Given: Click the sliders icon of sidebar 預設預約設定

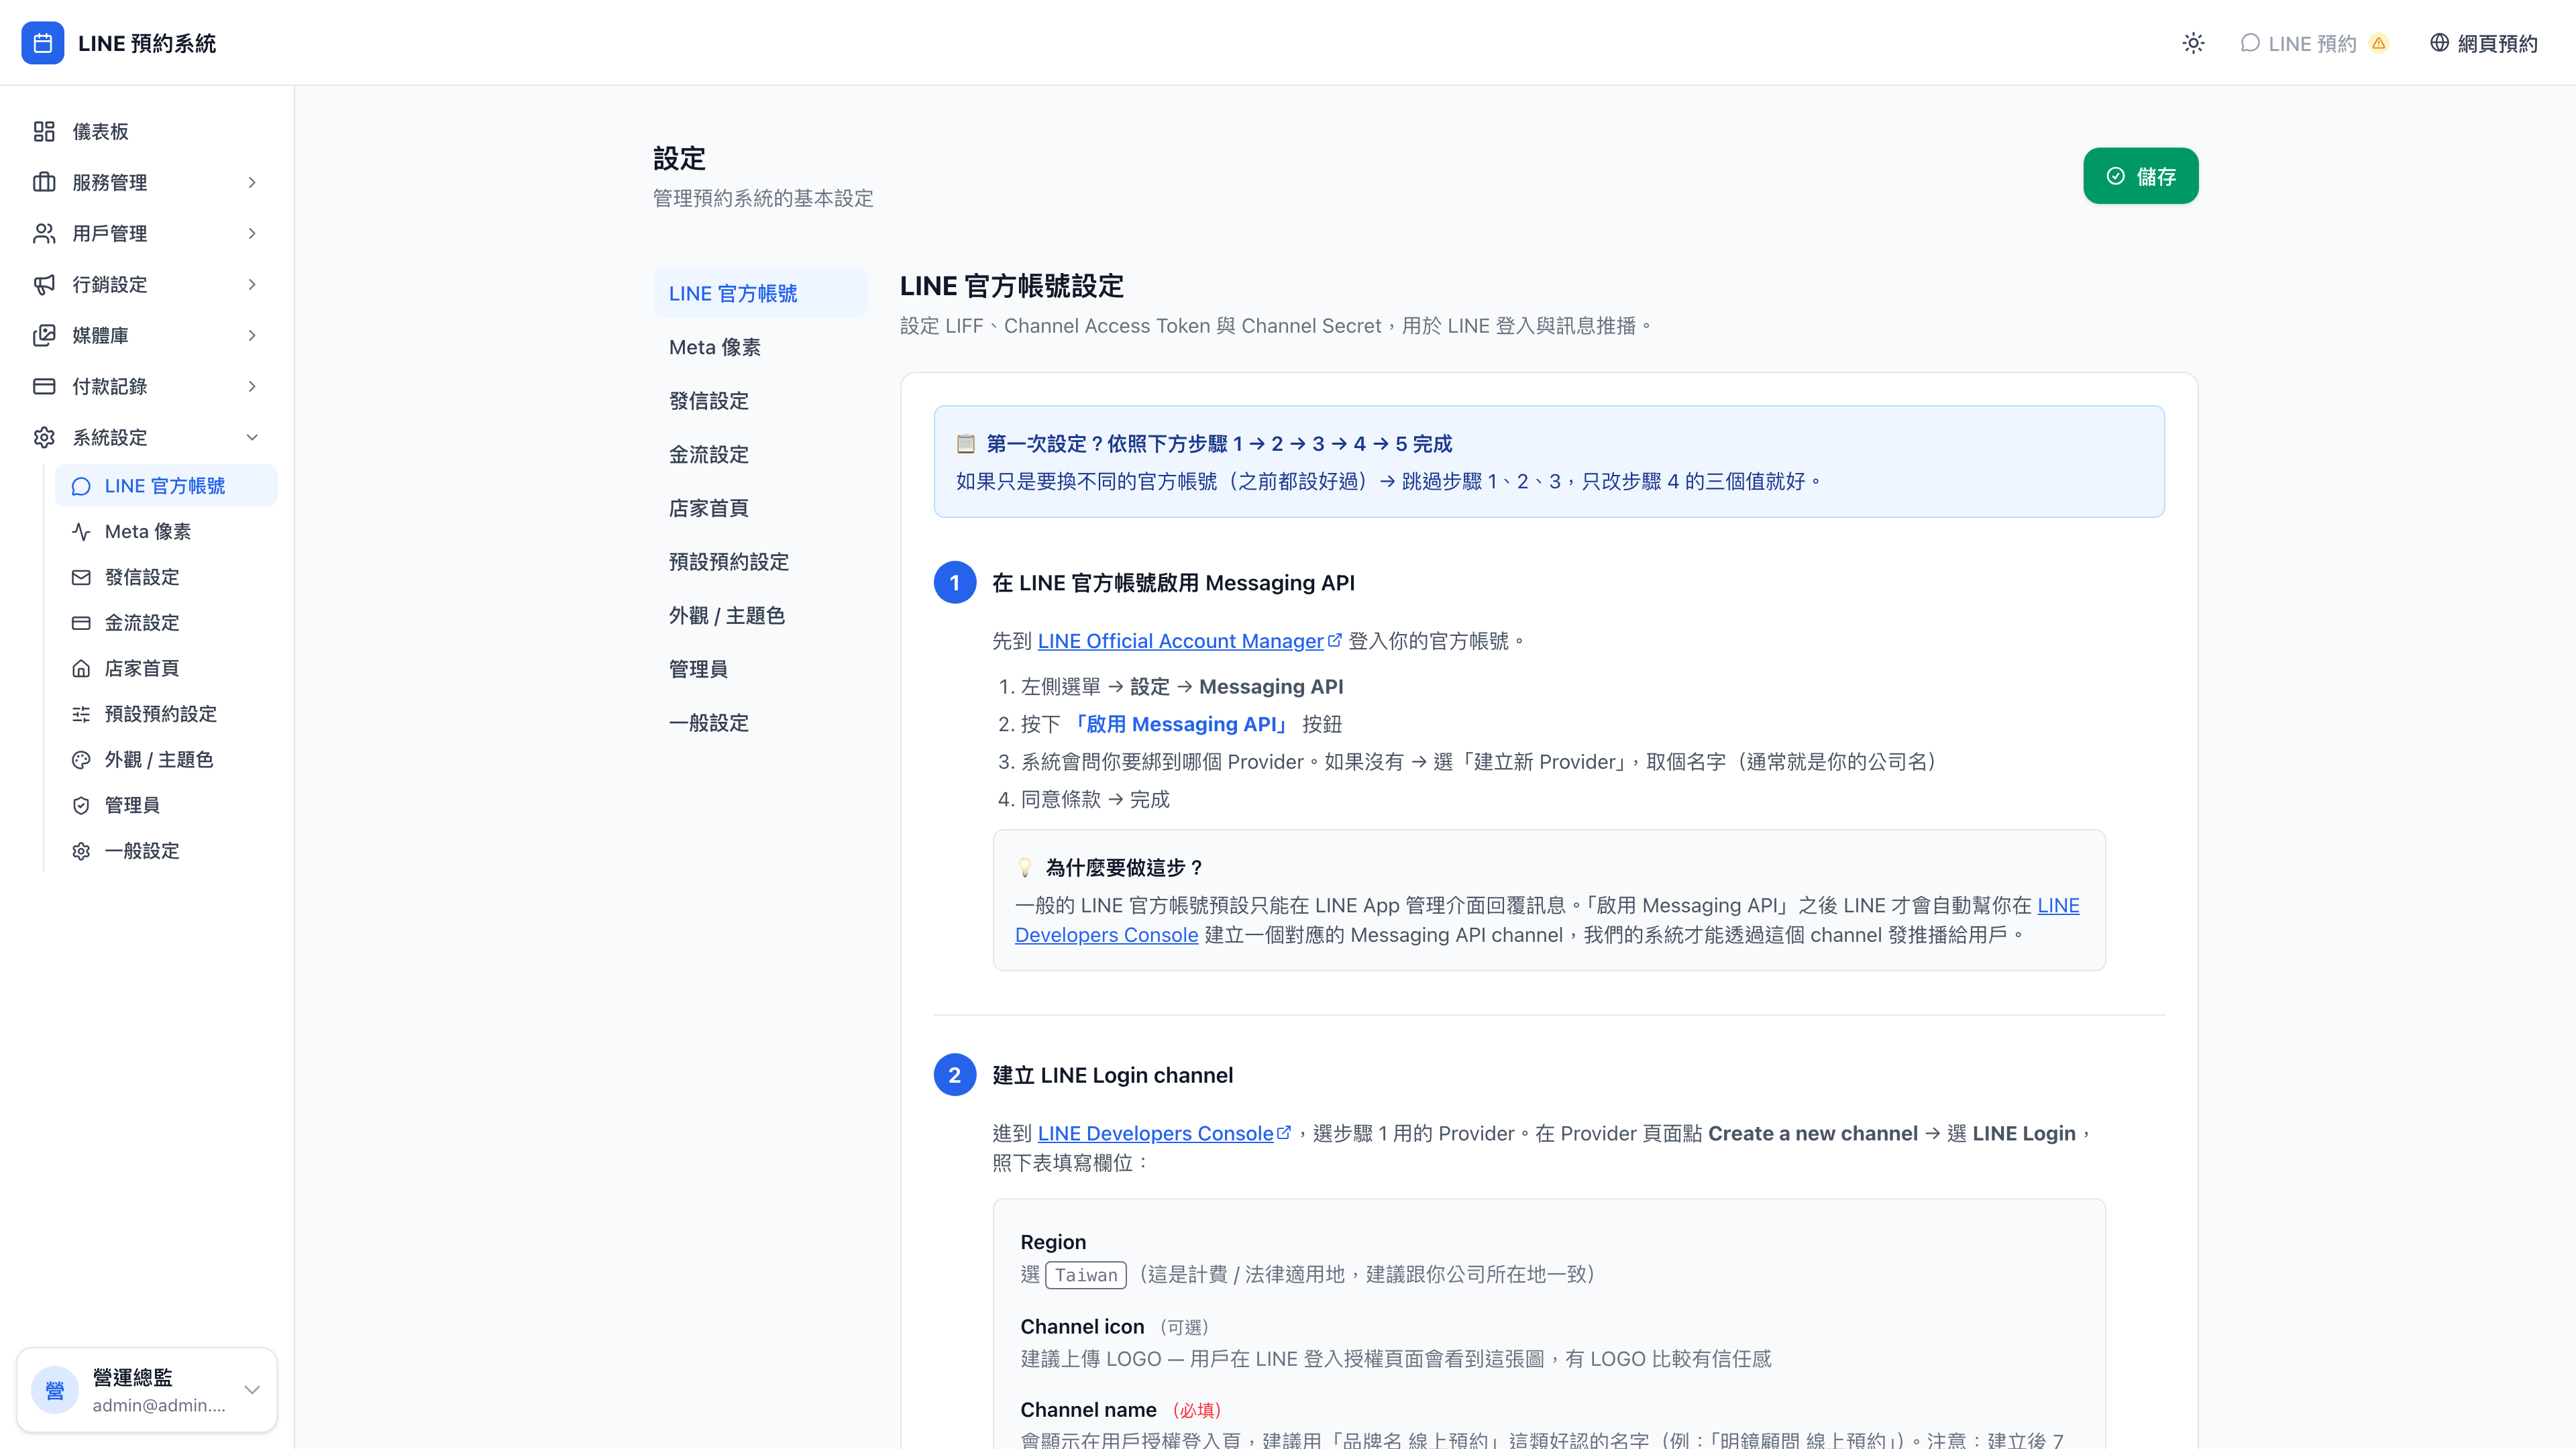Looking at the screenshot, I should tap(81, 714).
